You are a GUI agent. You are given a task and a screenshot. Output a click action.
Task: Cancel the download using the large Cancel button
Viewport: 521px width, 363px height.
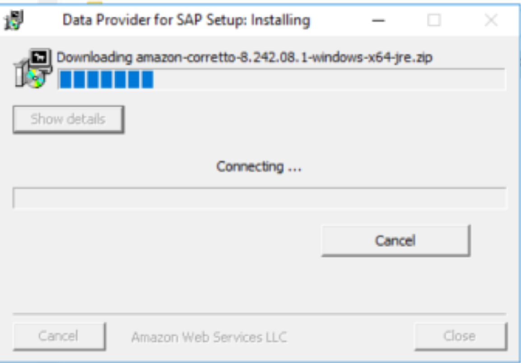[x=395, y=240]
